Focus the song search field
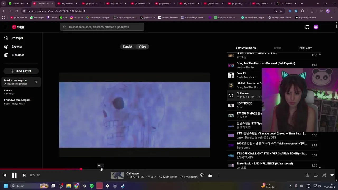 [102, 27]
